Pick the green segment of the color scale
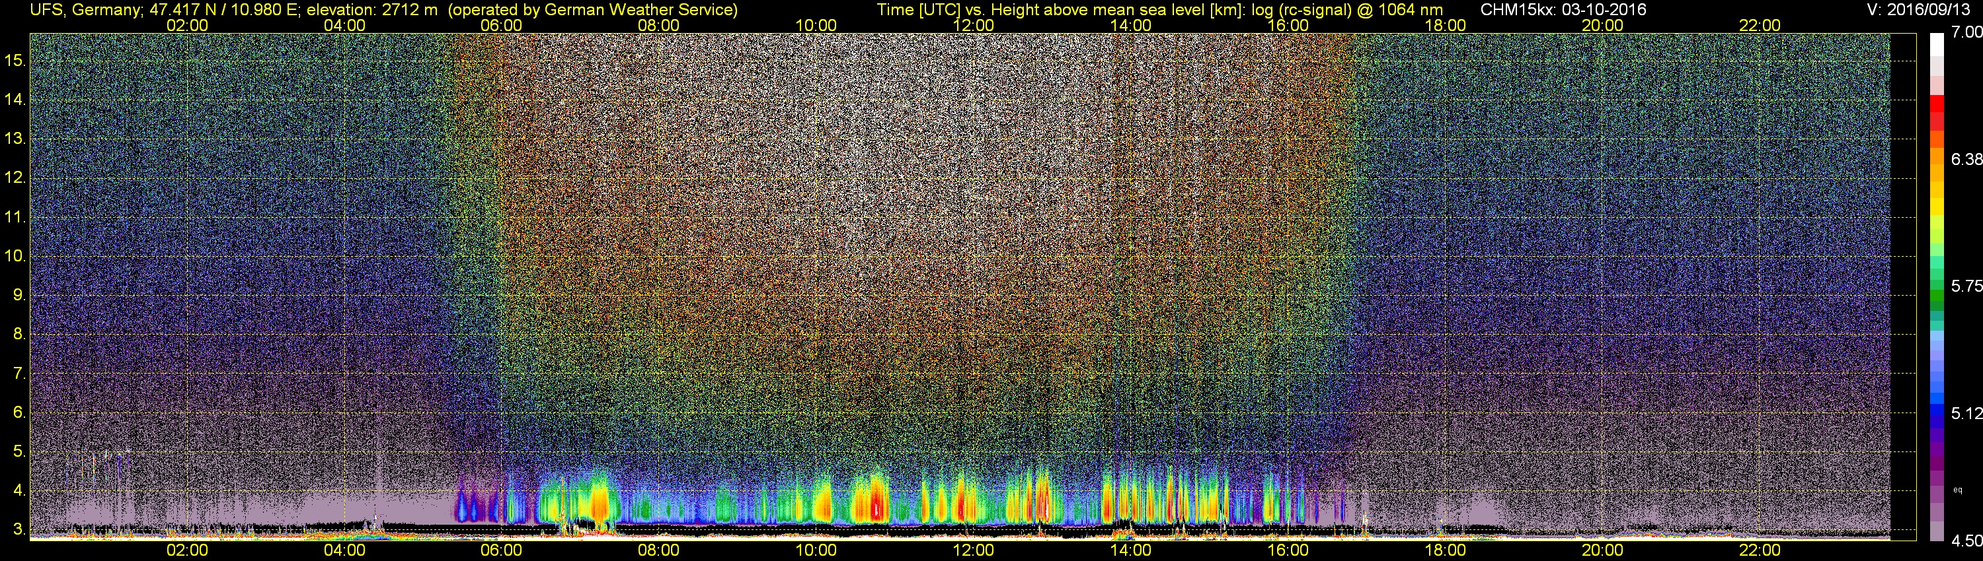Viewport: 1983px width, 561px height. pyautogui.click(x=1937, y=301)
